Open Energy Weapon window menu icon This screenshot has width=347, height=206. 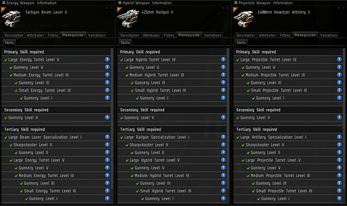click(x=4, y=2)
